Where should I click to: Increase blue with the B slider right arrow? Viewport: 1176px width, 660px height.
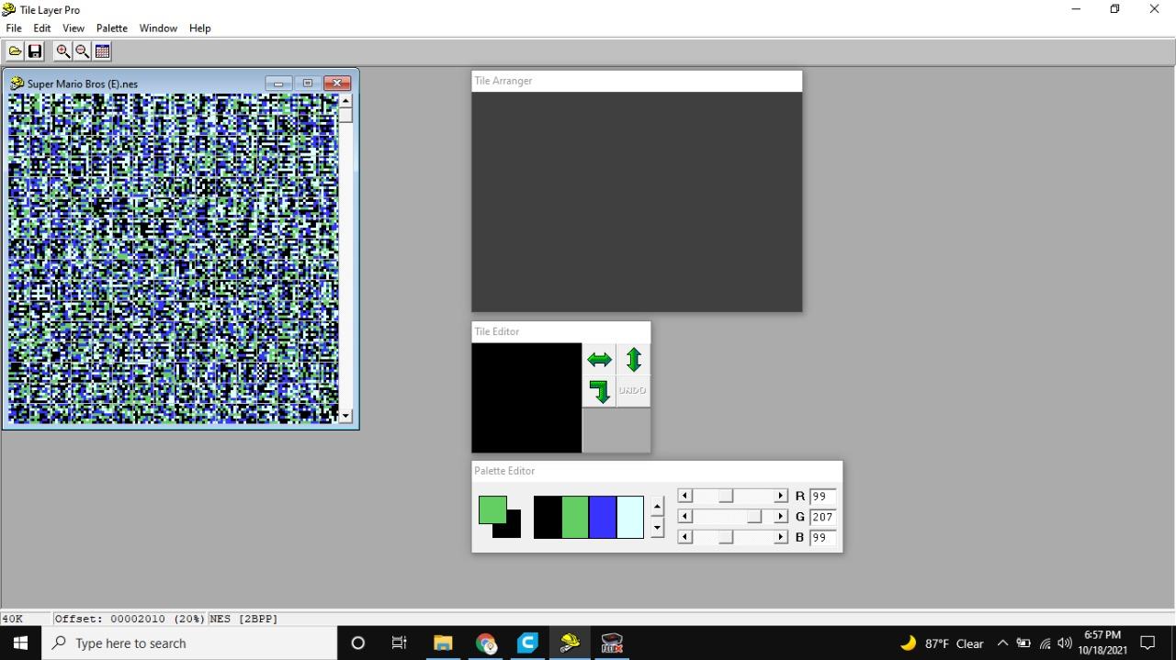coord(781,537)
